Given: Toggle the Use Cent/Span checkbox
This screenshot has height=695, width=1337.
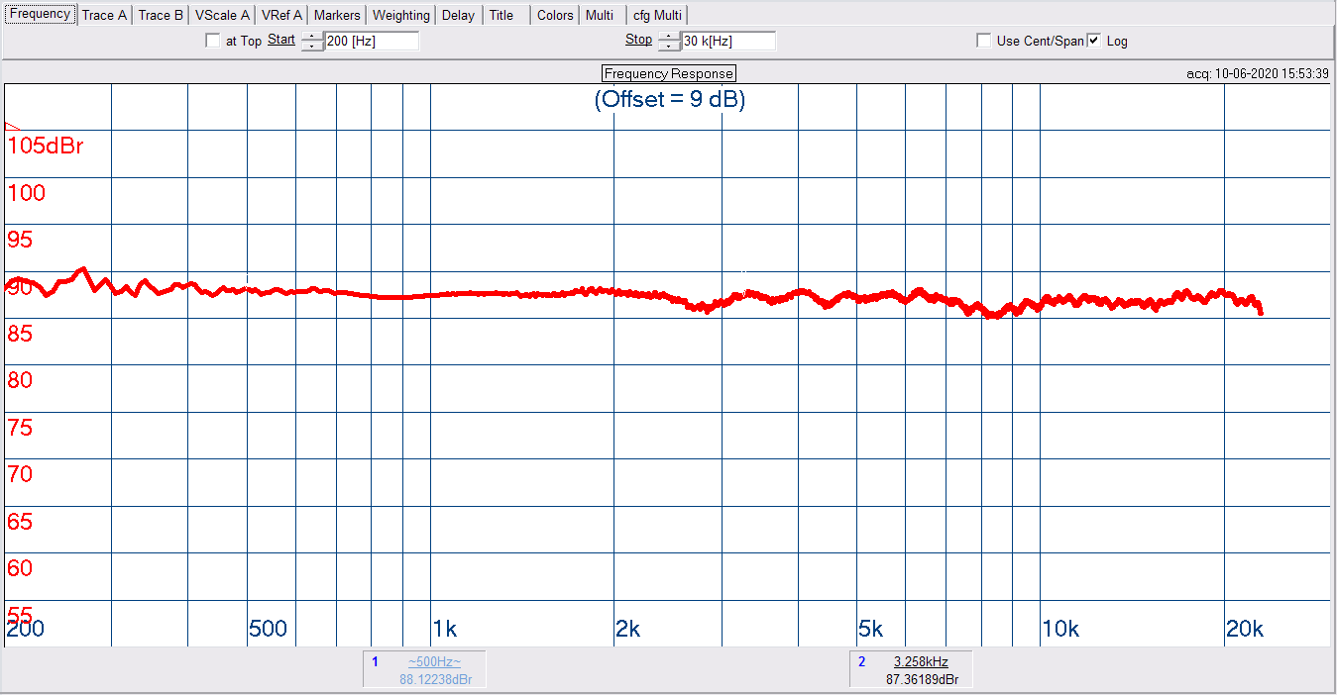Looking at the screenshot, I should [983, 41].
